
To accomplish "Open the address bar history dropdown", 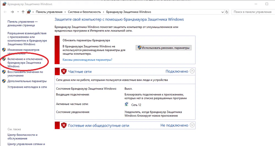I will [222, 12].
